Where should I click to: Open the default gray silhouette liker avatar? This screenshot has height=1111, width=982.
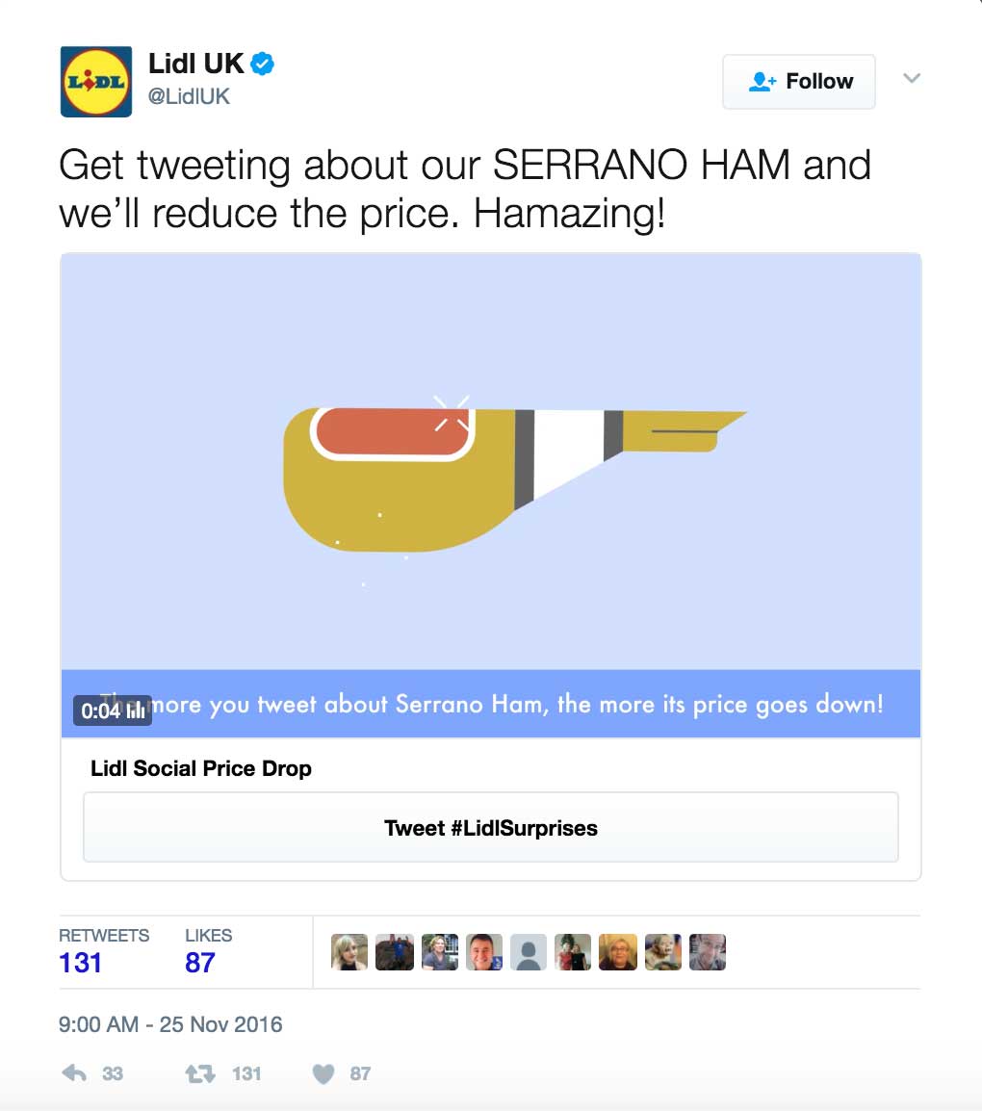[x=529, y=952]
